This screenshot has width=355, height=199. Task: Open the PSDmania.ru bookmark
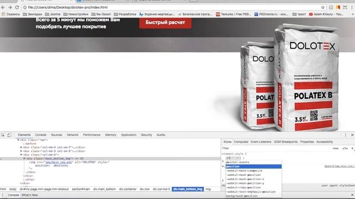click(x=271, y=14)
